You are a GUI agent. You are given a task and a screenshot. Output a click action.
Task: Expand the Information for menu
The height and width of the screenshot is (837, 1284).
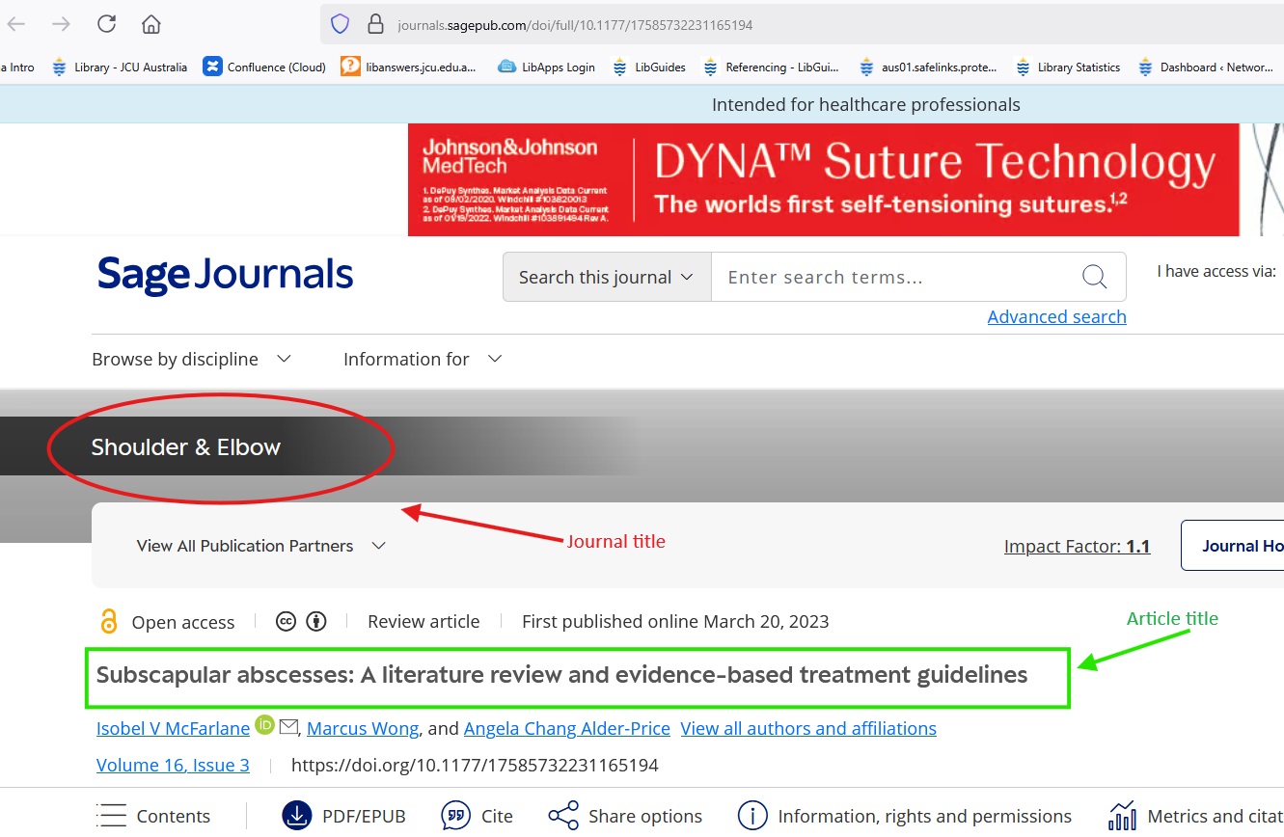click(423, 359)
